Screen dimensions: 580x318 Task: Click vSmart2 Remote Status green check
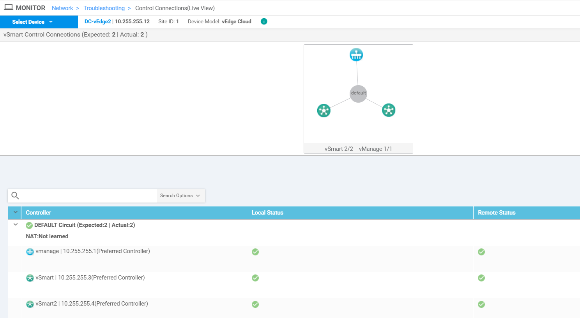pyautogui.click(x=481, y=304)
